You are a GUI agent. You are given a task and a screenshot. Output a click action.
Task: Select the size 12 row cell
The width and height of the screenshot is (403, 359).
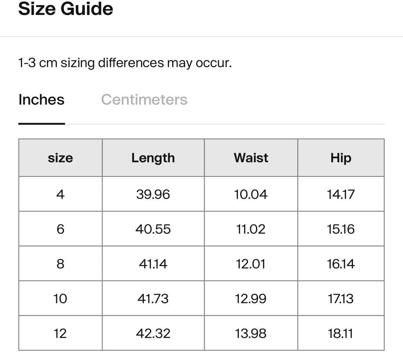[60, 333]
